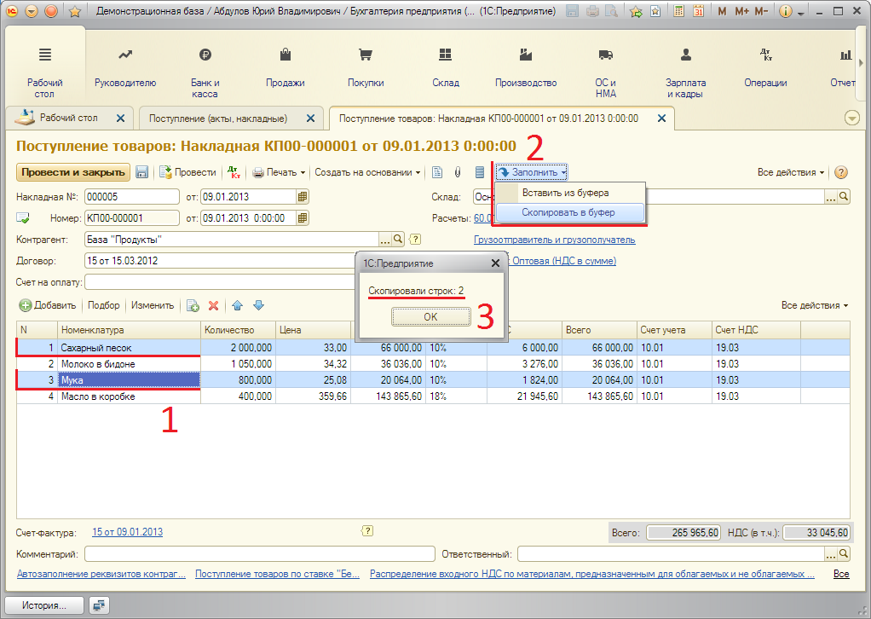Click into the Комментарий input field
Screen dimensions: 871x619
pyautogui.click(x=259, y=554)
